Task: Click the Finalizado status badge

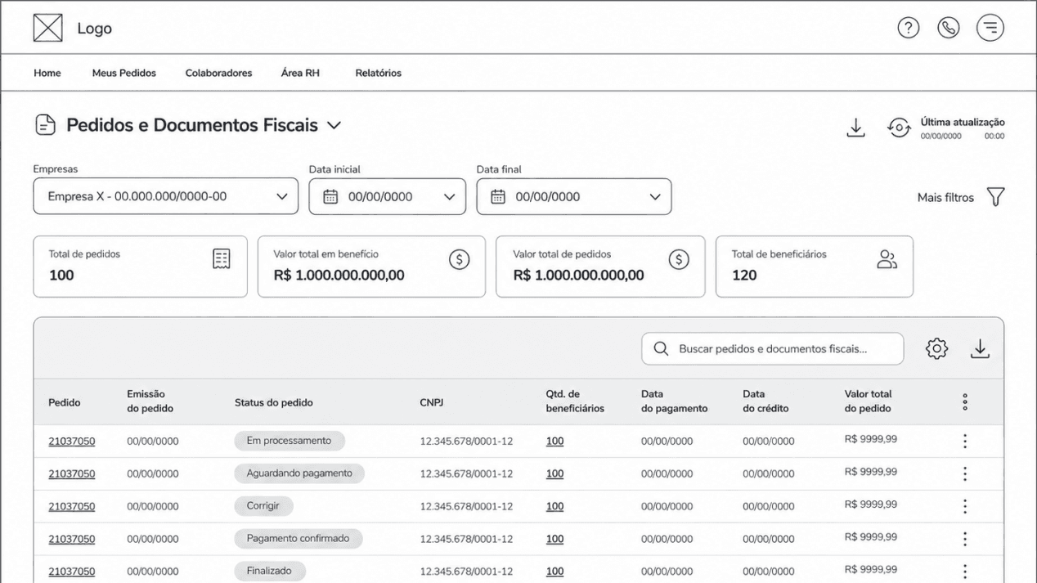Action: tap(270, 571)
